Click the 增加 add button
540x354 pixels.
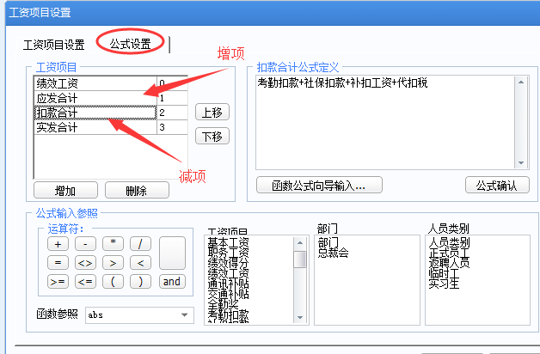[64, 191]
